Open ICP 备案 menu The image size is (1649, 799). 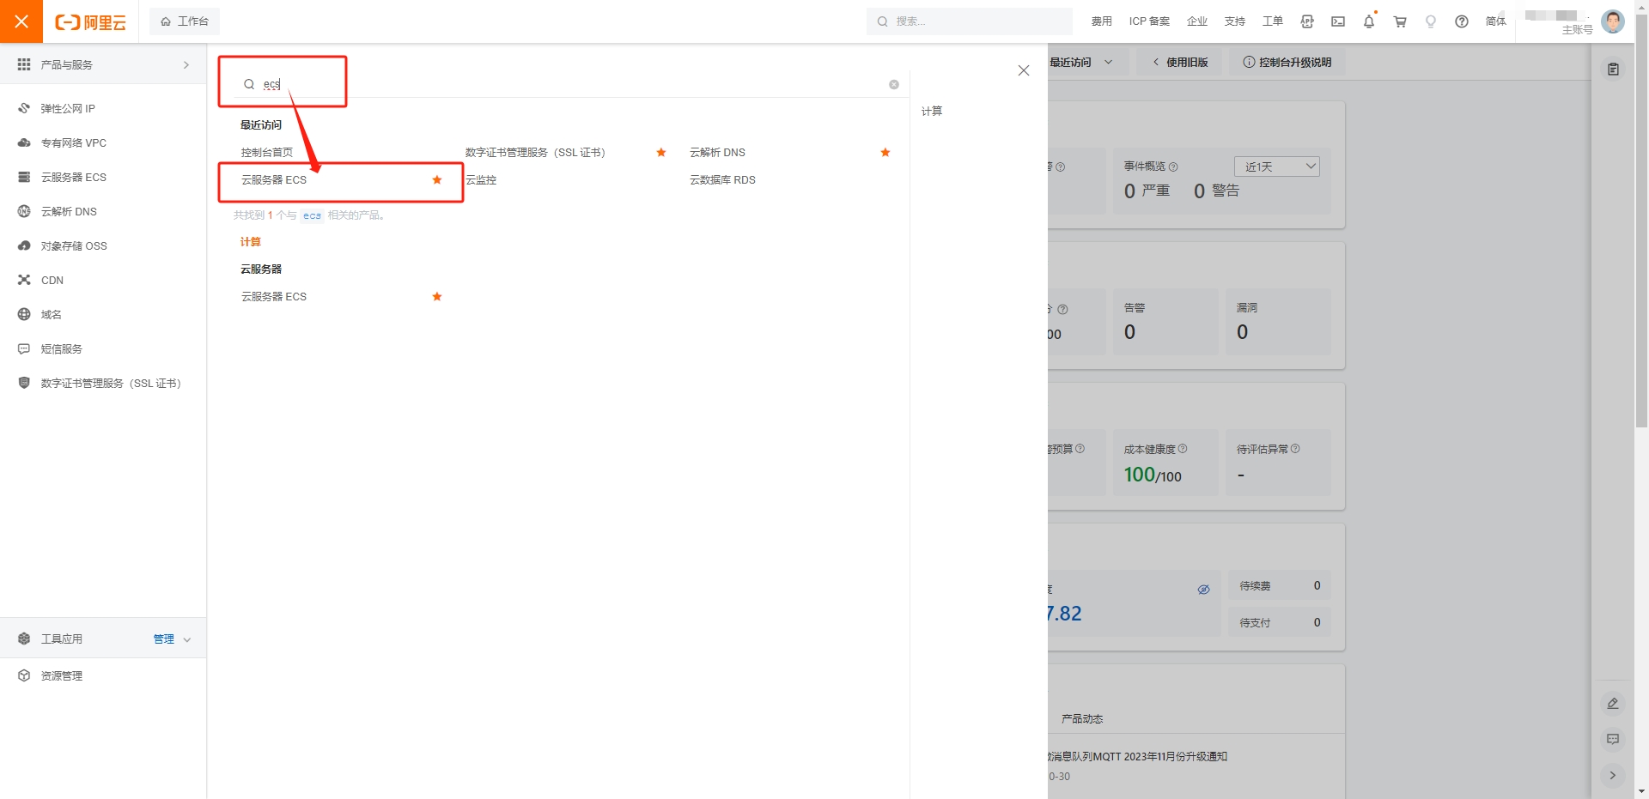click(1149, 21)
